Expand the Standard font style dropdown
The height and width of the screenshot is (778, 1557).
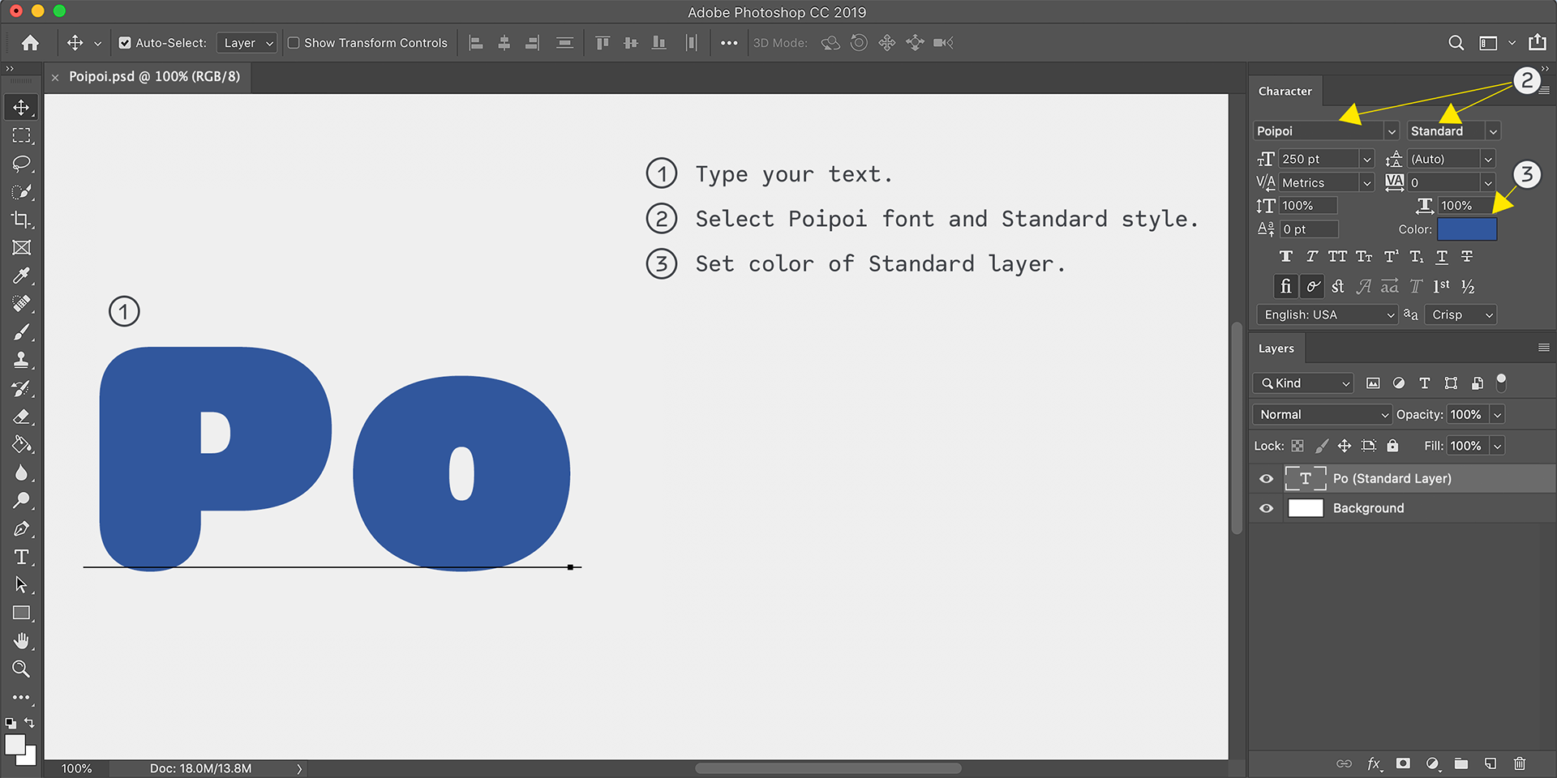click(x=1454, y=131)
